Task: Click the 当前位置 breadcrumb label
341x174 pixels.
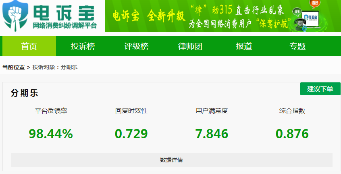Action: (13, 67)
